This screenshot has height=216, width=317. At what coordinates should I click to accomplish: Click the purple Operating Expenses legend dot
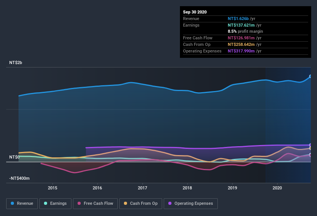click(x=170, y=203)
